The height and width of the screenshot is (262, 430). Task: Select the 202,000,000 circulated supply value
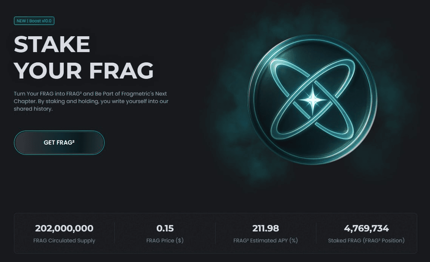64,228
